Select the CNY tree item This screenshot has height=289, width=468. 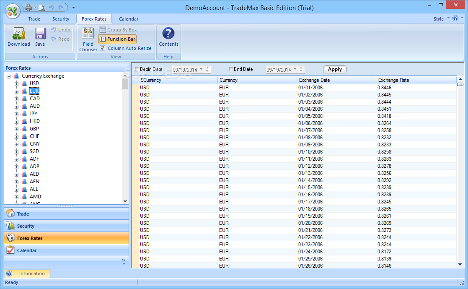click(35, 144)
